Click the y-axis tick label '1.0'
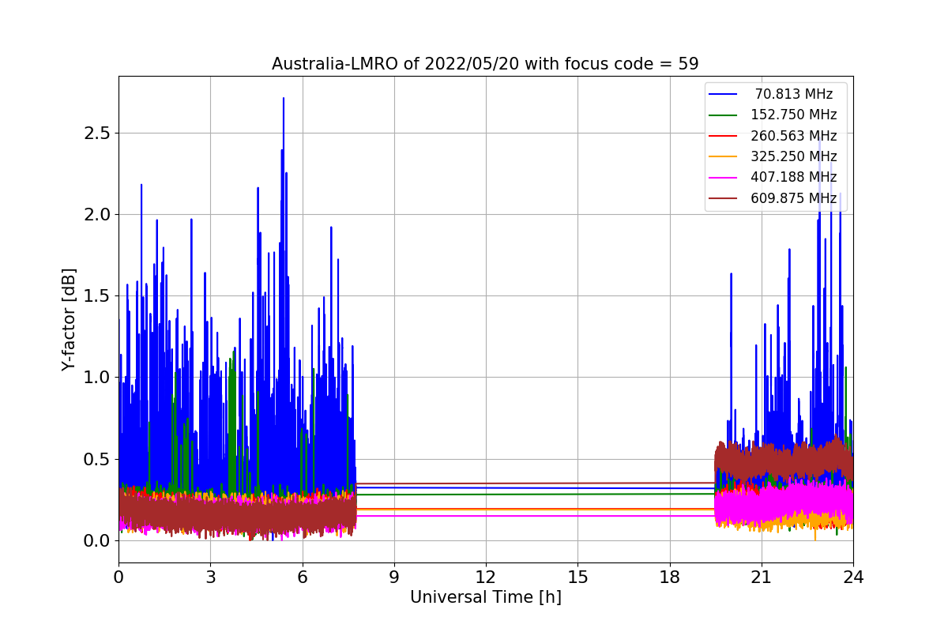 tap(96, 378)
